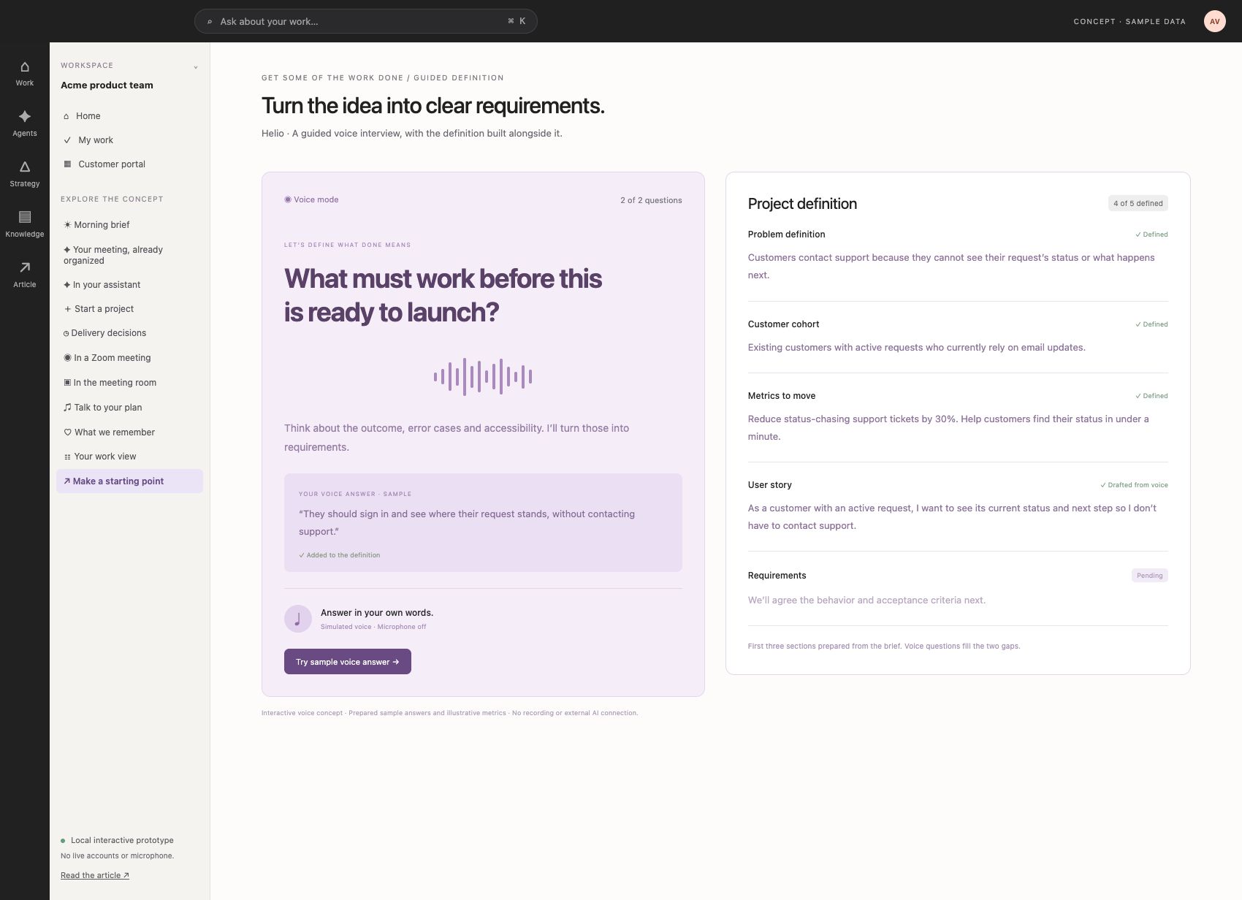Click the Drafted from voice status
The image size is (1242, 900).
point(1134,485)
